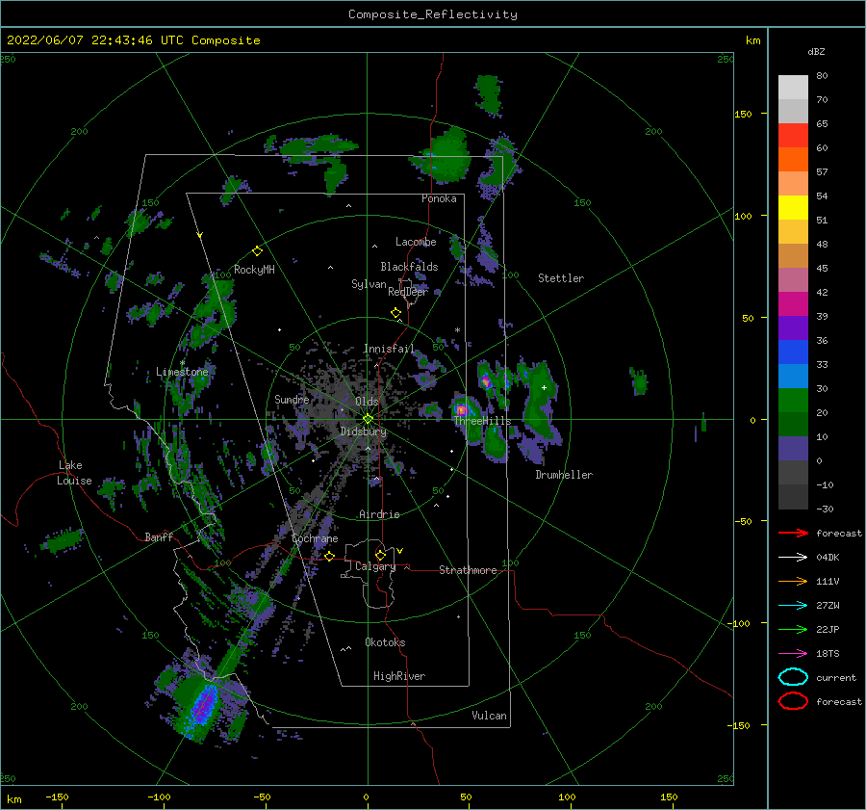The height and width of the screenshot is (810, 866).
Task: Select the red 65 dBZ legend swatch
Action: click(793, 135)
